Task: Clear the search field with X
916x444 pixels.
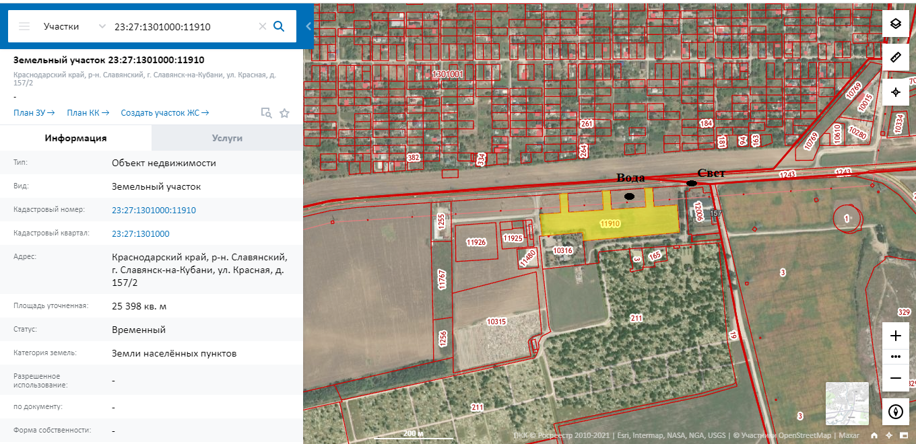Action: click(x=263, y=26)
